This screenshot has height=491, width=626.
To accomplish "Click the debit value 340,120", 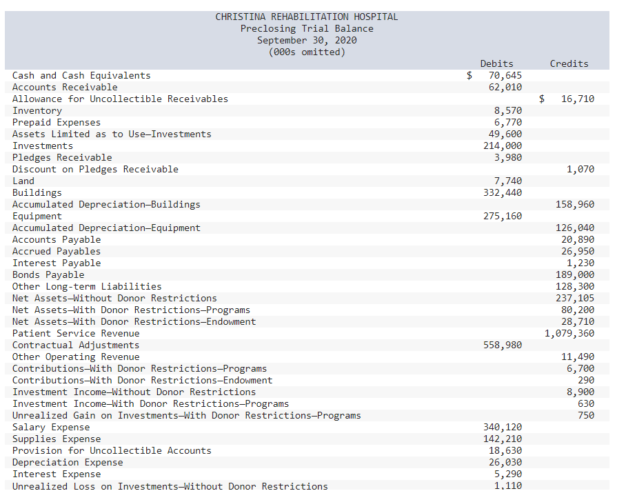I will 503,428.
